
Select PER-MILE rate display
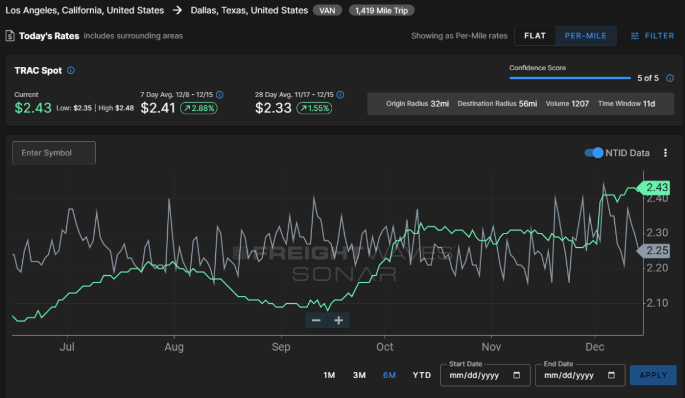pyautogui.click(x=585, y=35)
